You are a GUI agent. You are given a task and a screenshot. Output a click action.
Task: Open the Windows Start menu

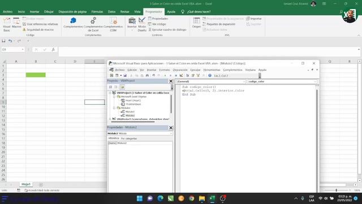coord(140,198)
